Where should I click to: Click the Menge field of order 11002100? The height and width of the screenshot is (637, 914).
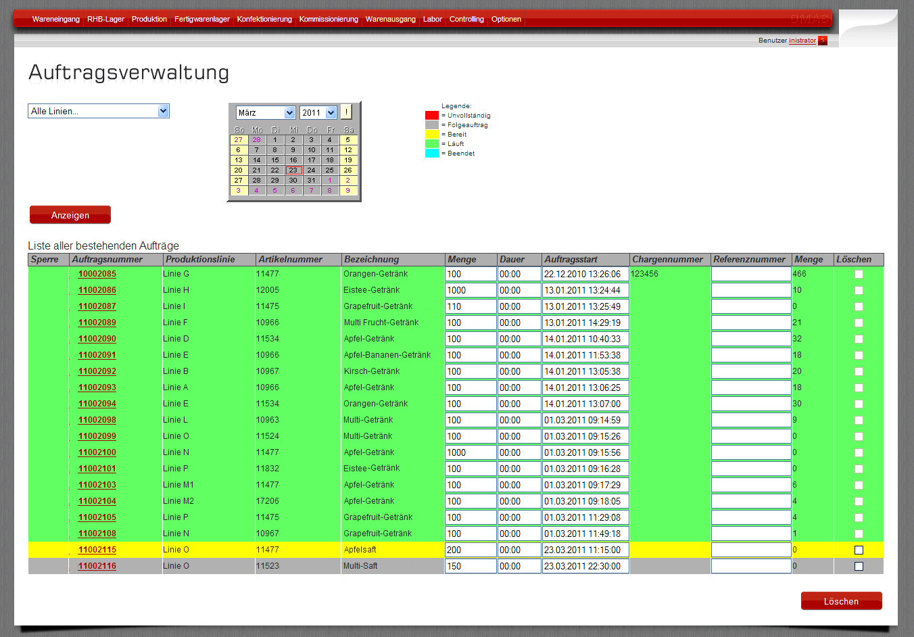pyautogui.click(x=471, y=452)
